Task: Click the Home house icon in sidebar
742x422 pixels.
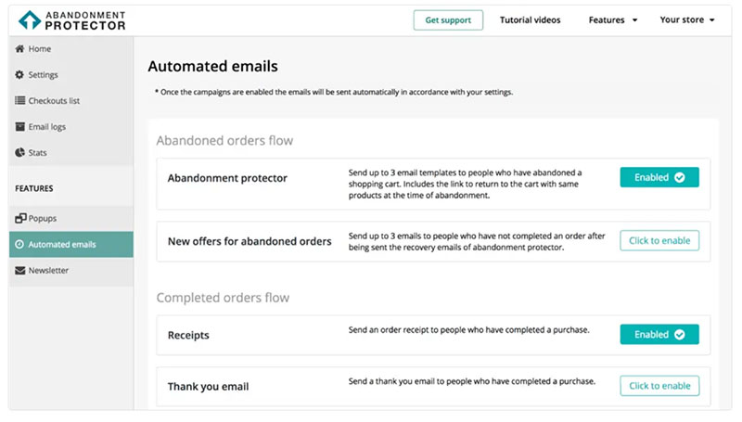Action: click(19, 49)
